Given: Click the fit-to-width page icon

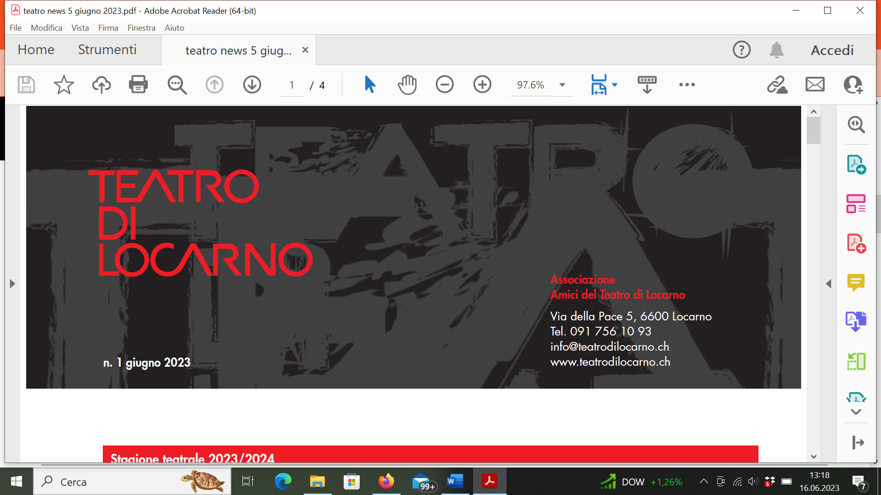Looking at the screenshot, I should [599, 85].
